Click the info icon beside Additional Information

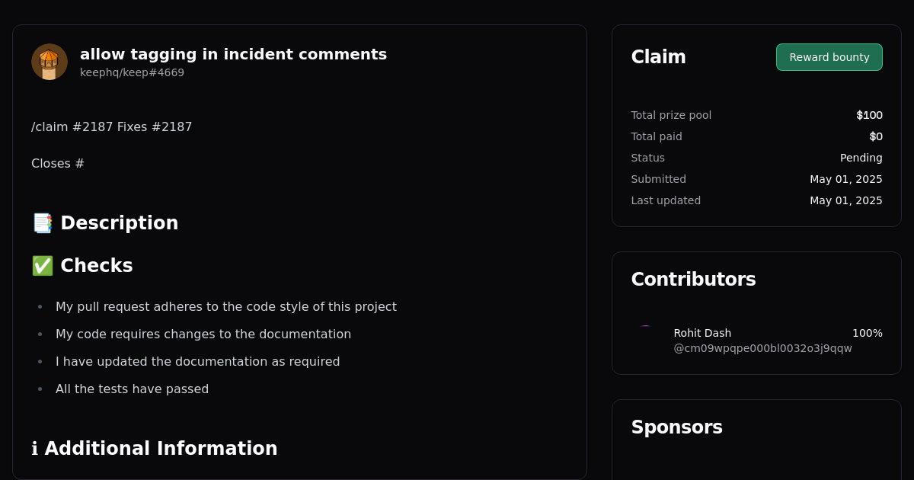click(34, 449)
